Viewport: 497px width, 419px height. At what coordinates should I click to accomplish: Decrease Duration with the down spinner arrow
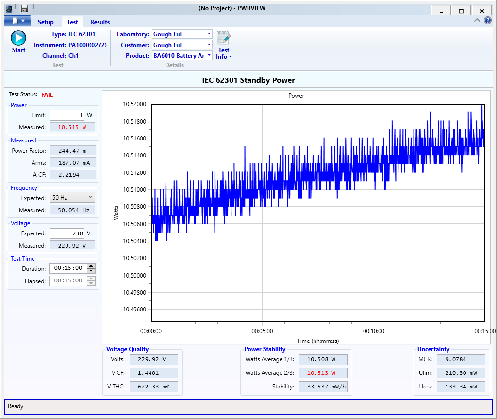tap(91, 271)
